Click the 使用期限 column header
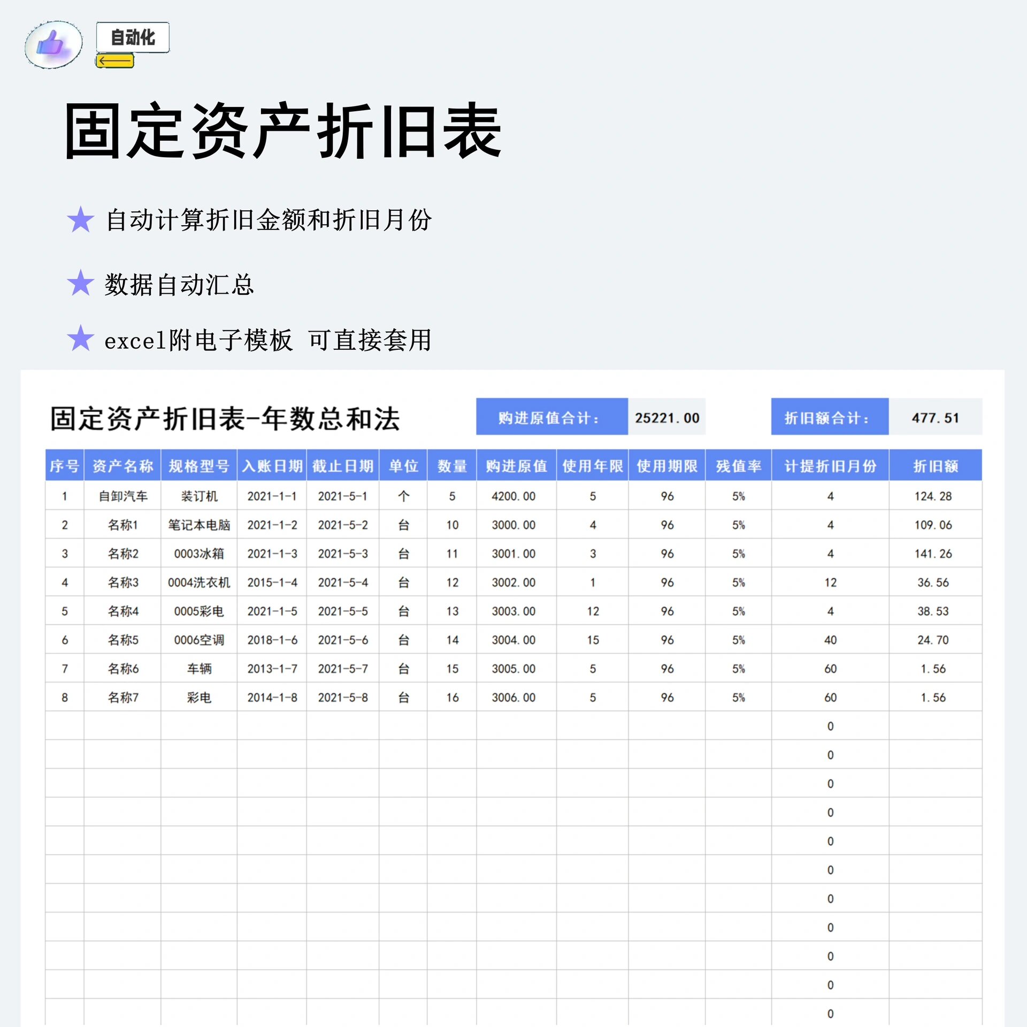Screen dimensions: 1027x1027 point(667,465)
